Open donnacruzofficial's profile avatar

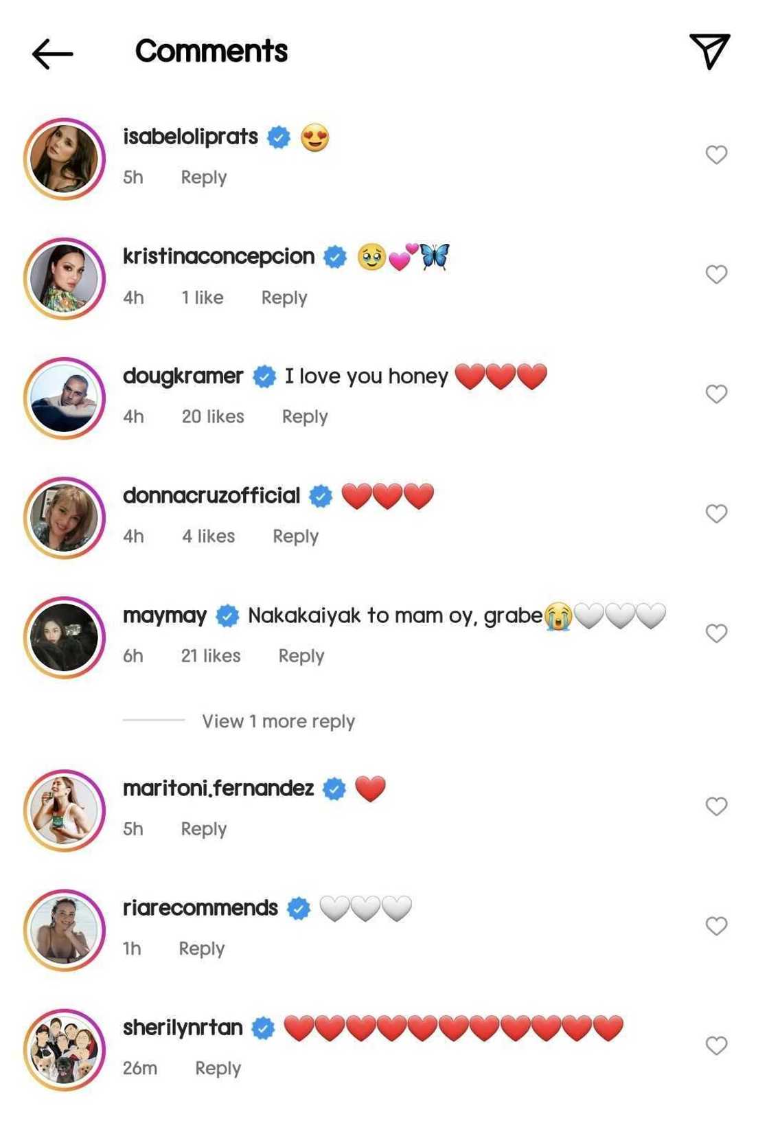pyautogui.click(x=65, y=518)
